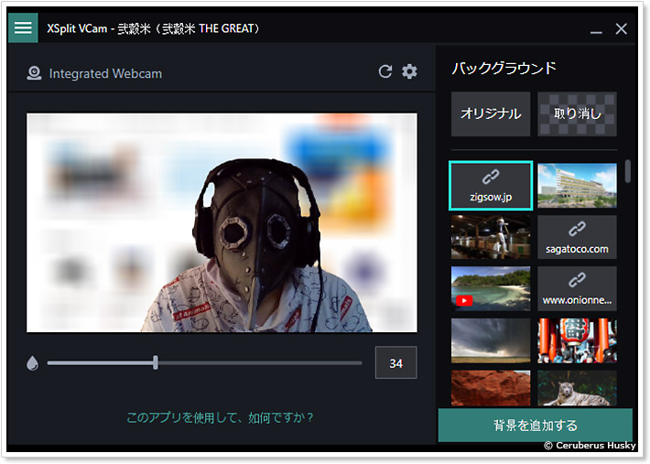Refresh the webcam feed
The height and width of the screenshot is (464, 650).
coord(385,71)
